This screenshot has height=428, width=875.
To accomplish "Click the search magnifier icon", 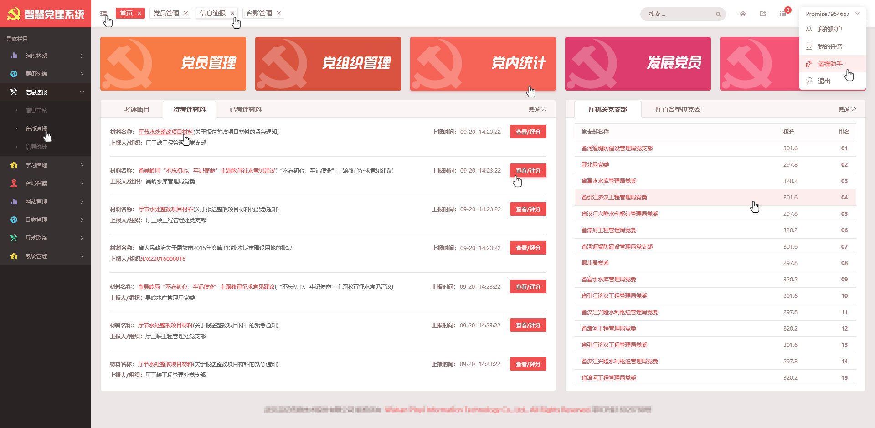I will click(718, 14).
